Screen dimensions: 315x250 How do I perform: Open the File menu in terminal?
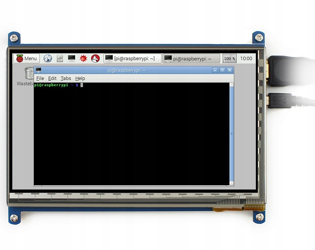(40, 78)
